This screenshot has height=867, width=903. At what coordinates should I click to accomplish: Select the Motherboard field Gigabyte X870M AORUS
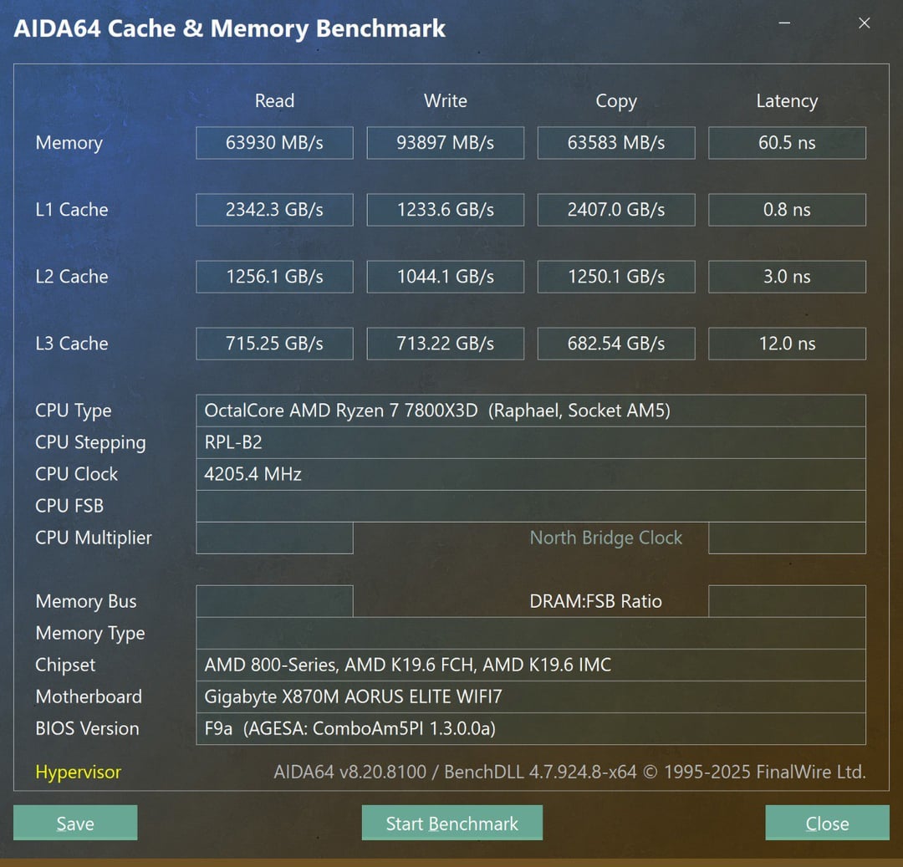pos(530,696)
